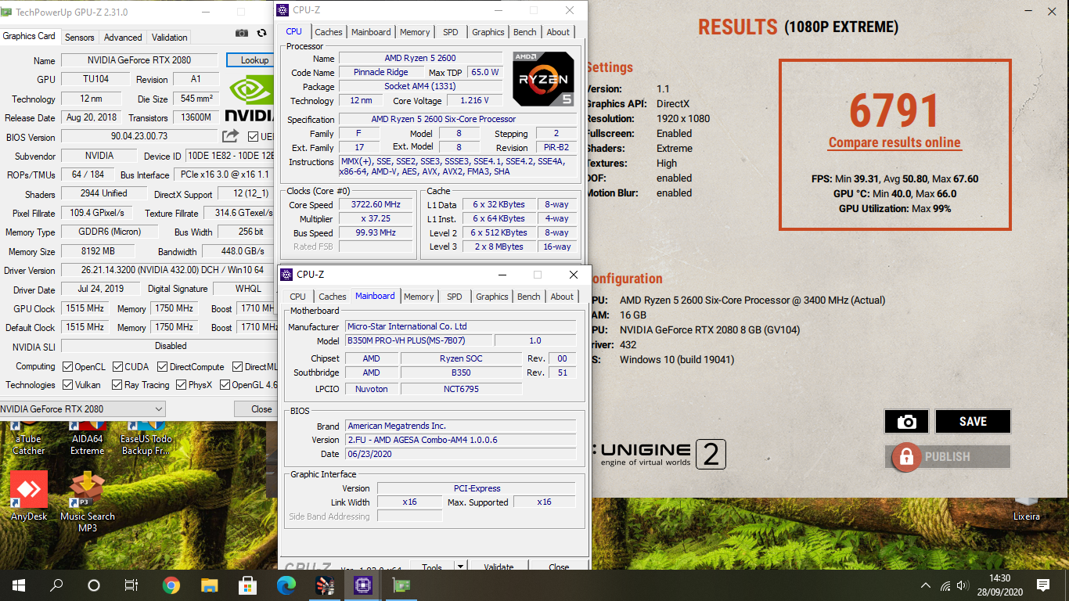1069x601 pixels.
Task: Open File Explorer from taskbar
Action: coord(209,585)
